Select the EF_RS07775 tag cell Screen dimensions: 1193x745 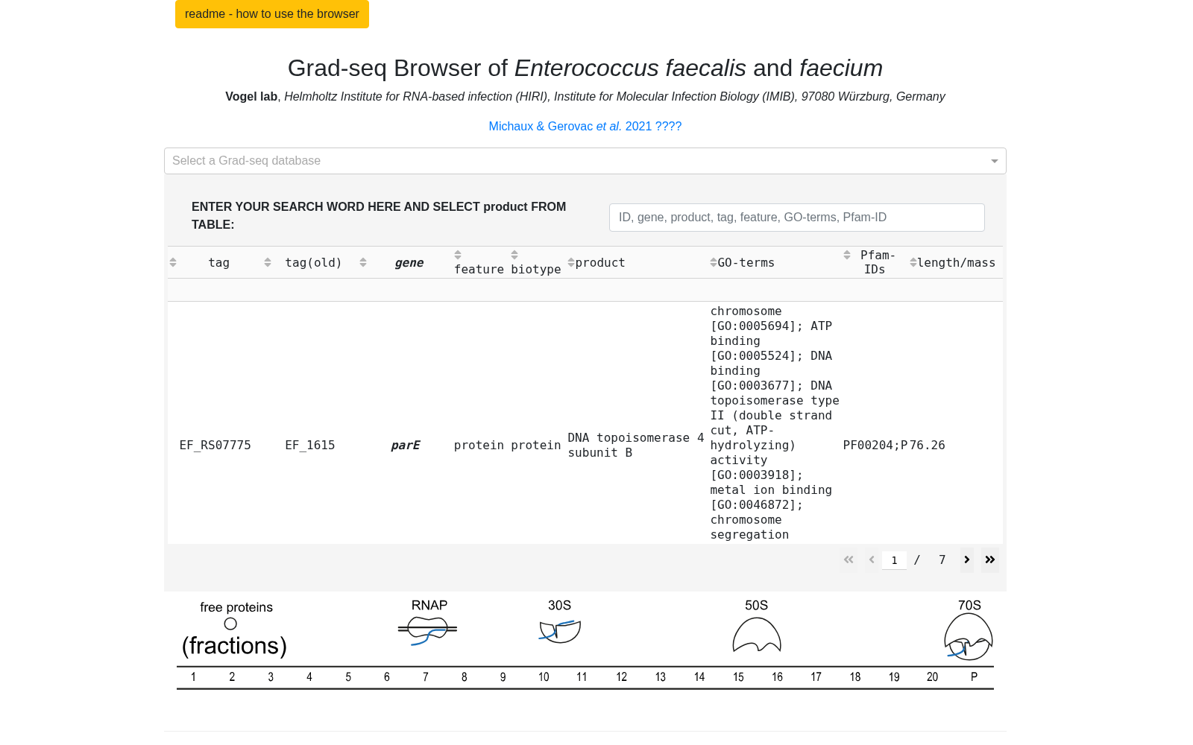(215, 446)
